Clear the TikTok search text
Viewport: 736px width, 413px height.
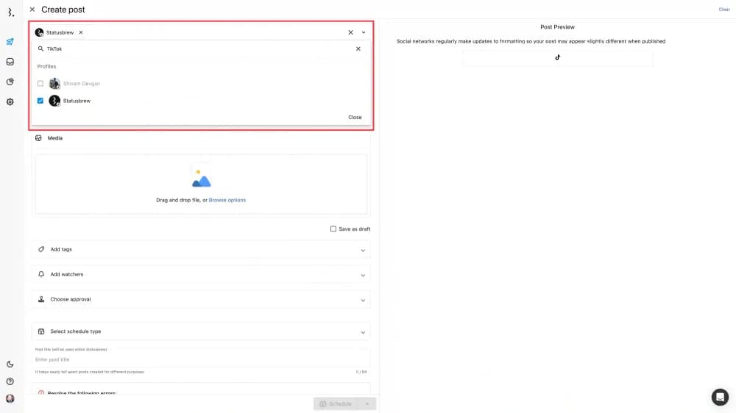tap(358, 49)
